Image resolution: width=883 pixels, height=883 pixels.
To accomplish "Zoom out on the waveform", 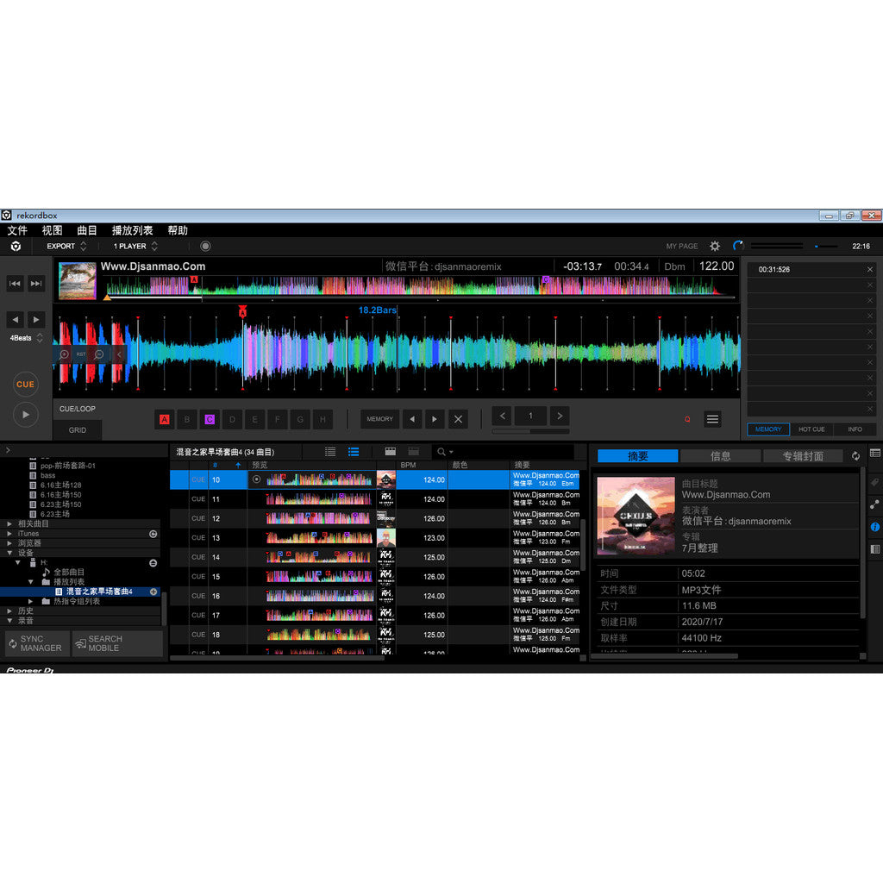I will coord(99,354).
